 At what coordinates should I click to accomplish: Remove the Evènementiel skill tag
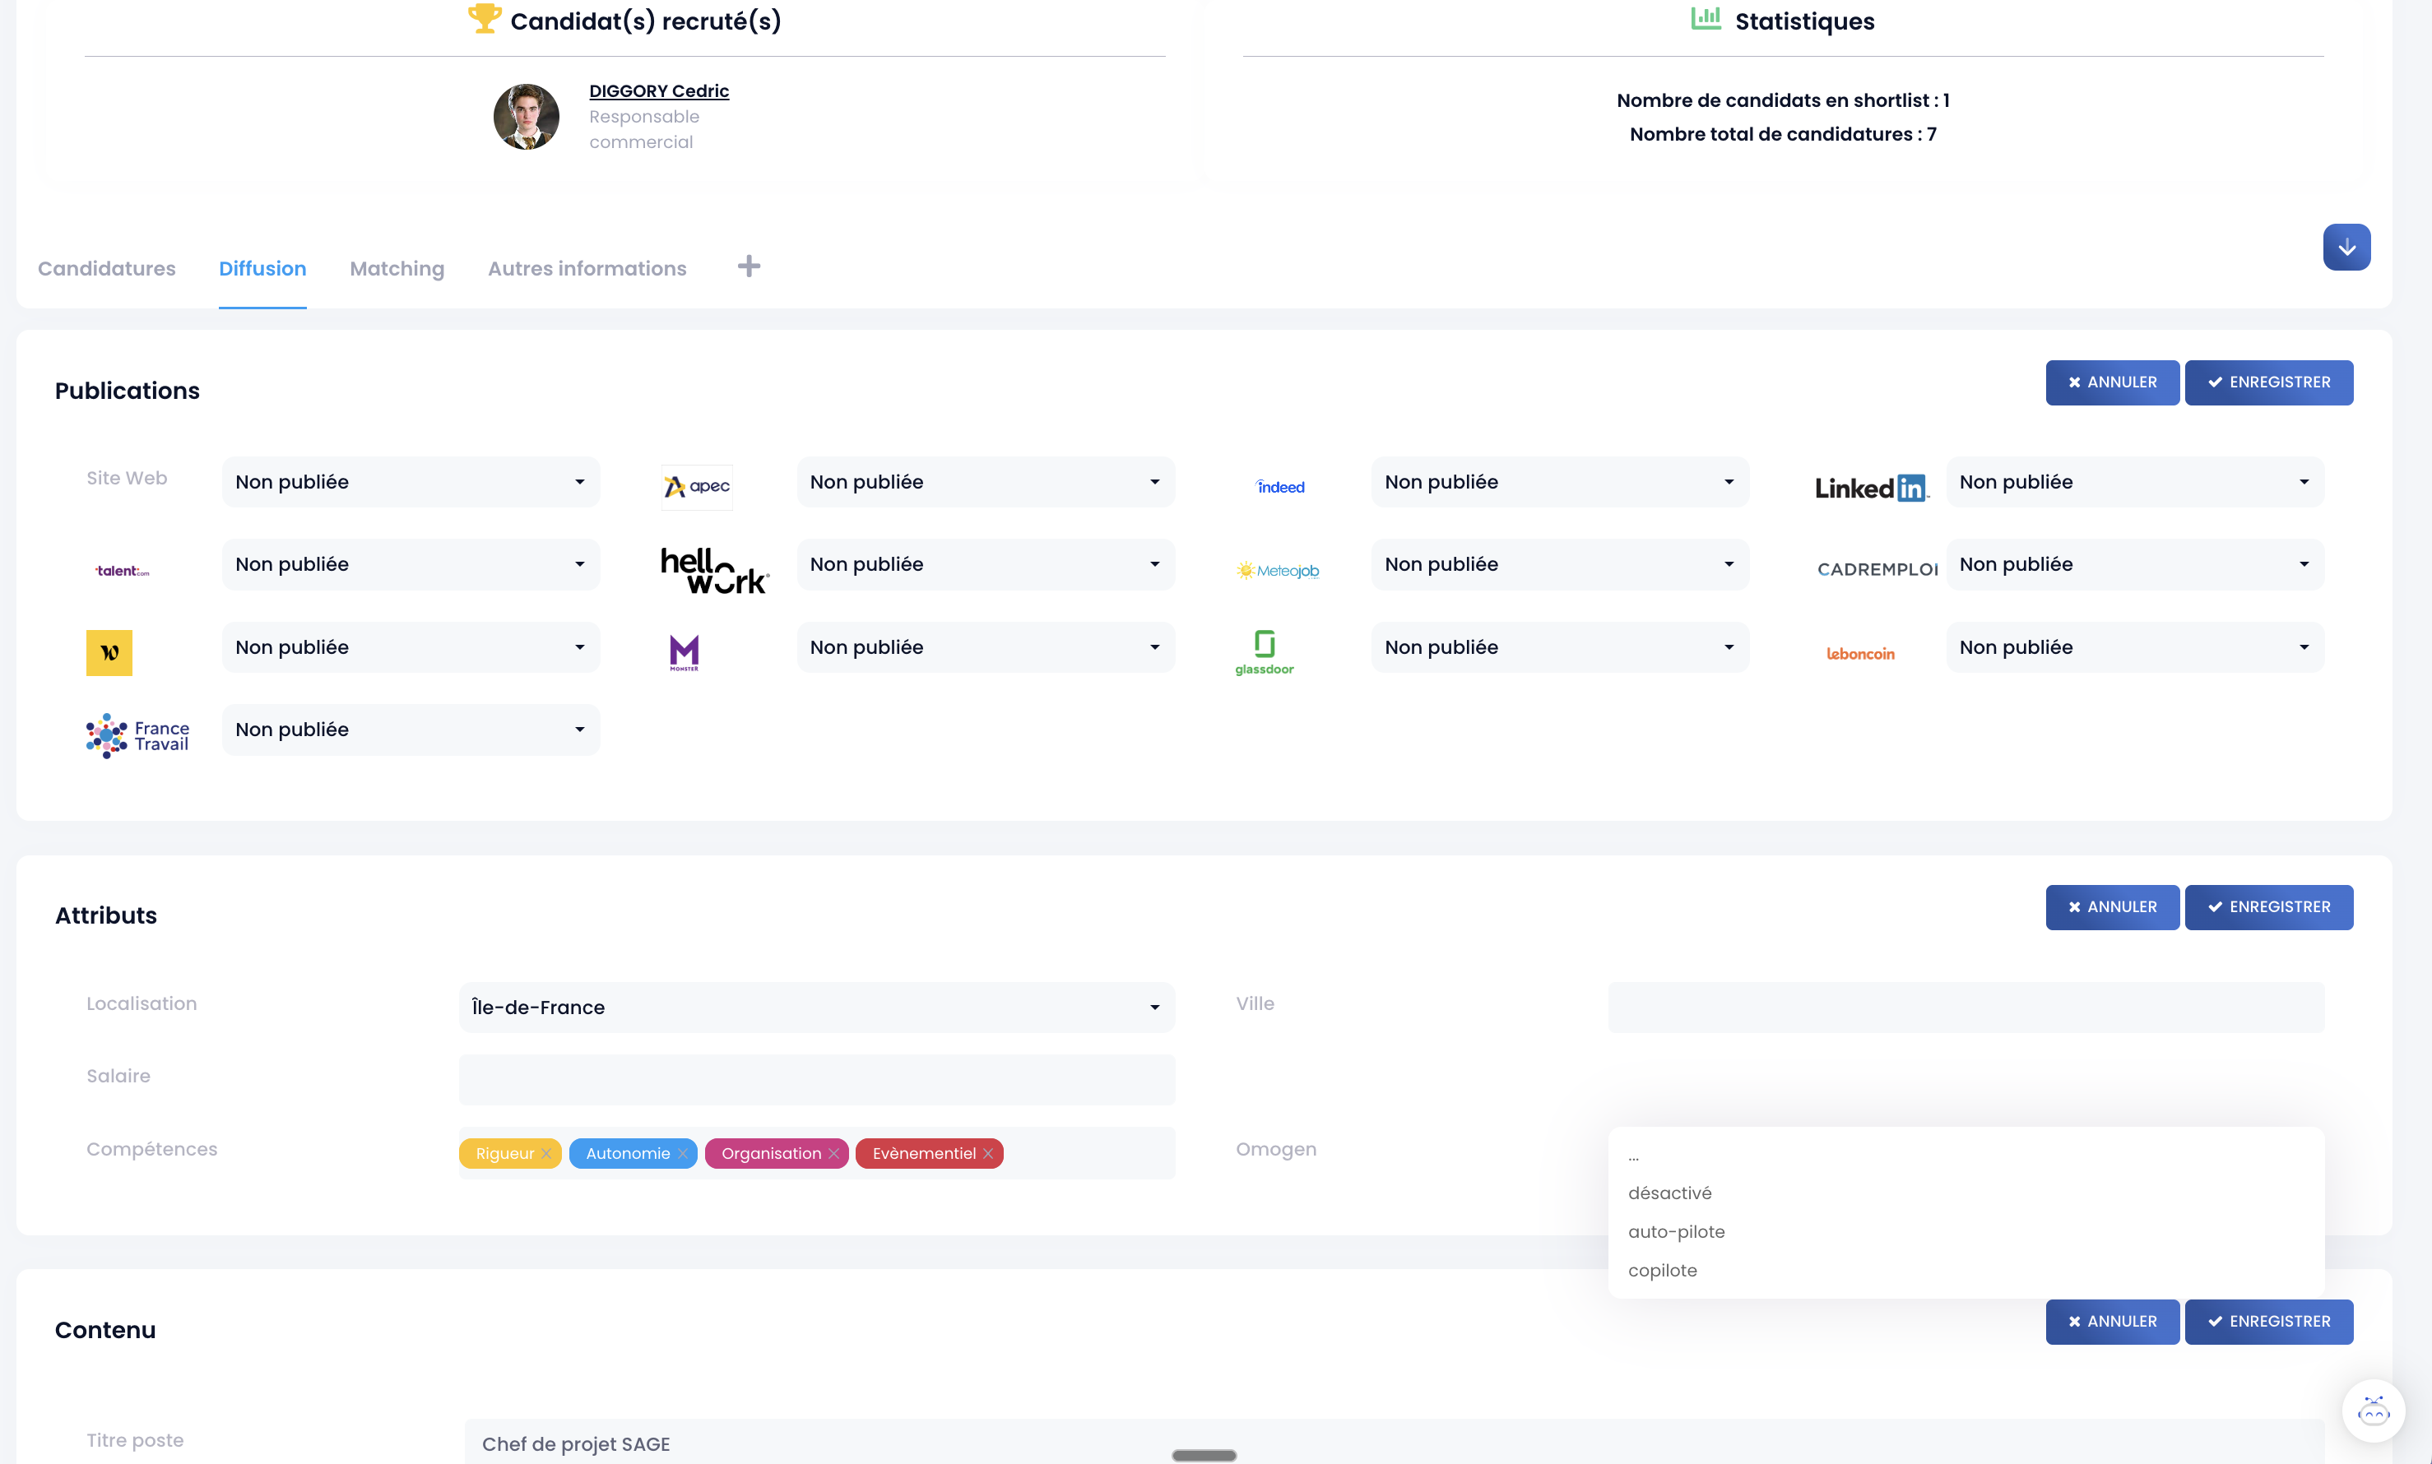[x=987, y=1153]
